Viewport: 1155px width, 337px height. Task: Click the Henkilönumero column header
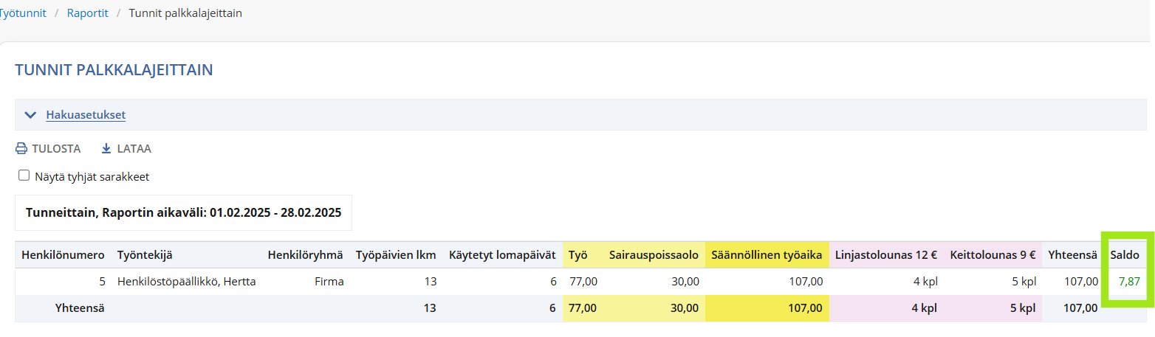pos(64,255)
